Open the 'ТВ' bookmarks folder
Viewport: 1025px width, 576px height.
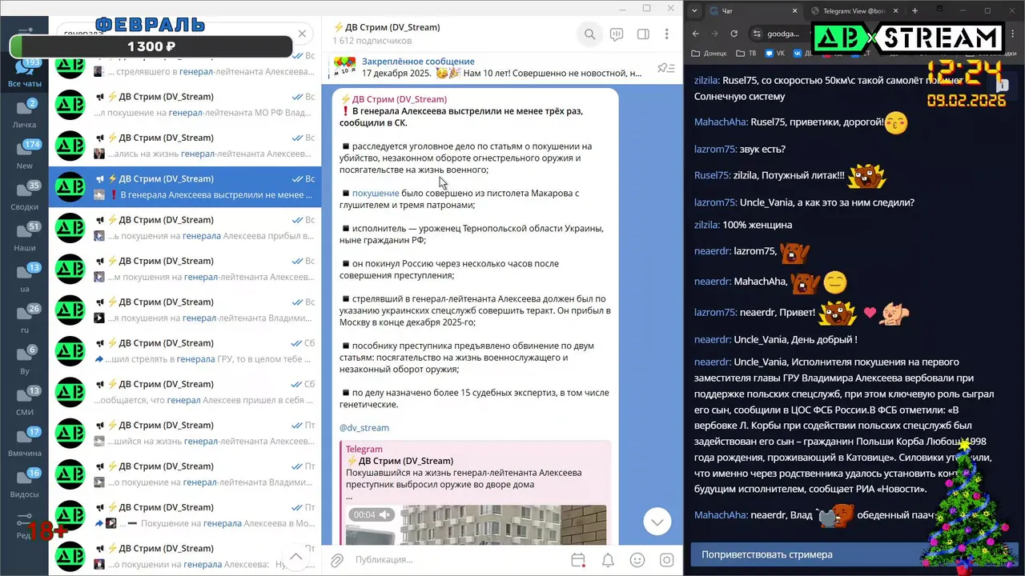click(746, 53)
